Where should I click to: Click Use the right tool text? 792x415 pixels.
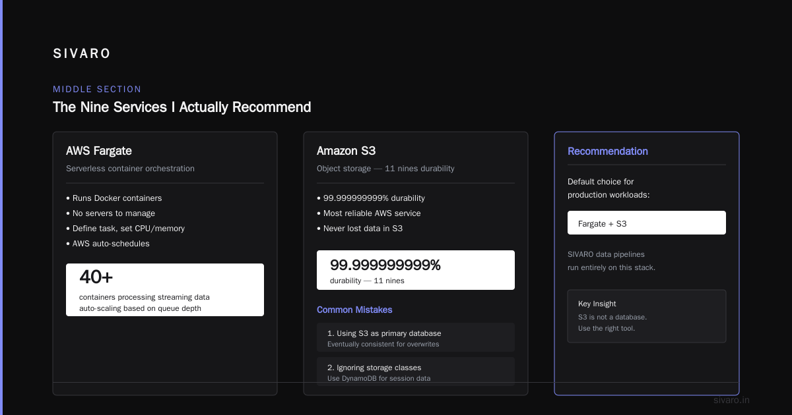pos(607,328)
